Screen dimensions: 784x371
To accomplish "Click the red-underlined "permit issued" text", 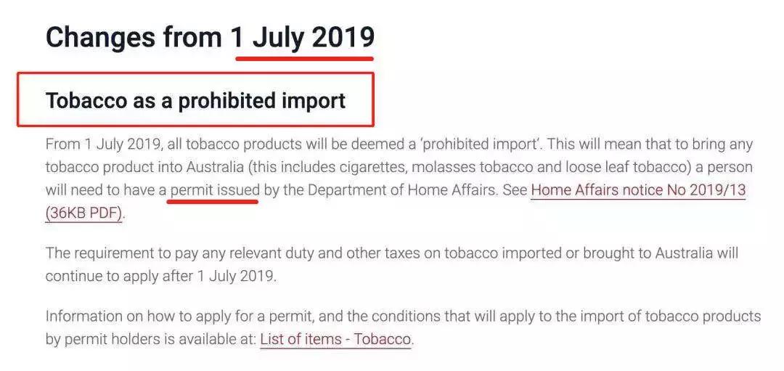I will point(214,191).
